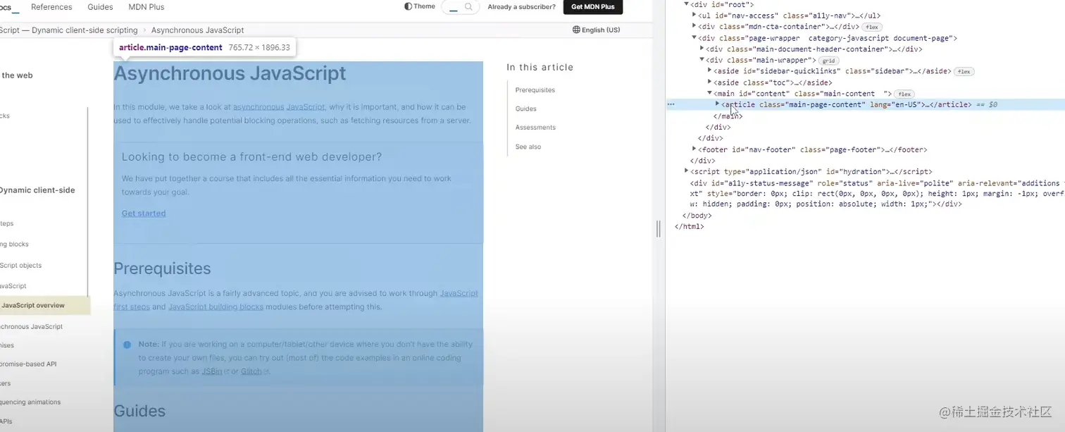This screenshot has height=432, width=1065.
Task: Jump to Guides in In this article list
Action: (526, 109)
